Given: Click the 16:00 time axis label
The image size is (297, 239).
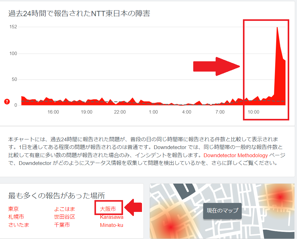Looking at the screenshot, I should [x=53, y=112].
